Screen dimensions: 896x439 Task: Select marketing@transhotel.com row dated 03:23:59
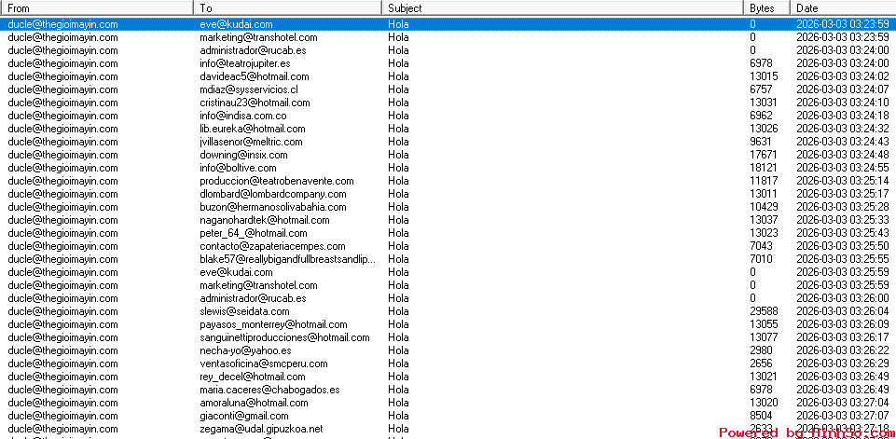point(448,37)
